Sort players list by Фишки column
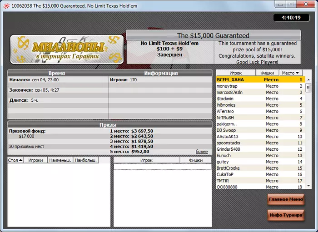Viewport: 318px width, 232px height. (x=267, y=73)
